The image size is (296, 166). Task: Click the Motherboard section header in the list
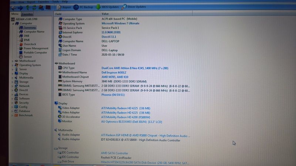pos(65,63)
